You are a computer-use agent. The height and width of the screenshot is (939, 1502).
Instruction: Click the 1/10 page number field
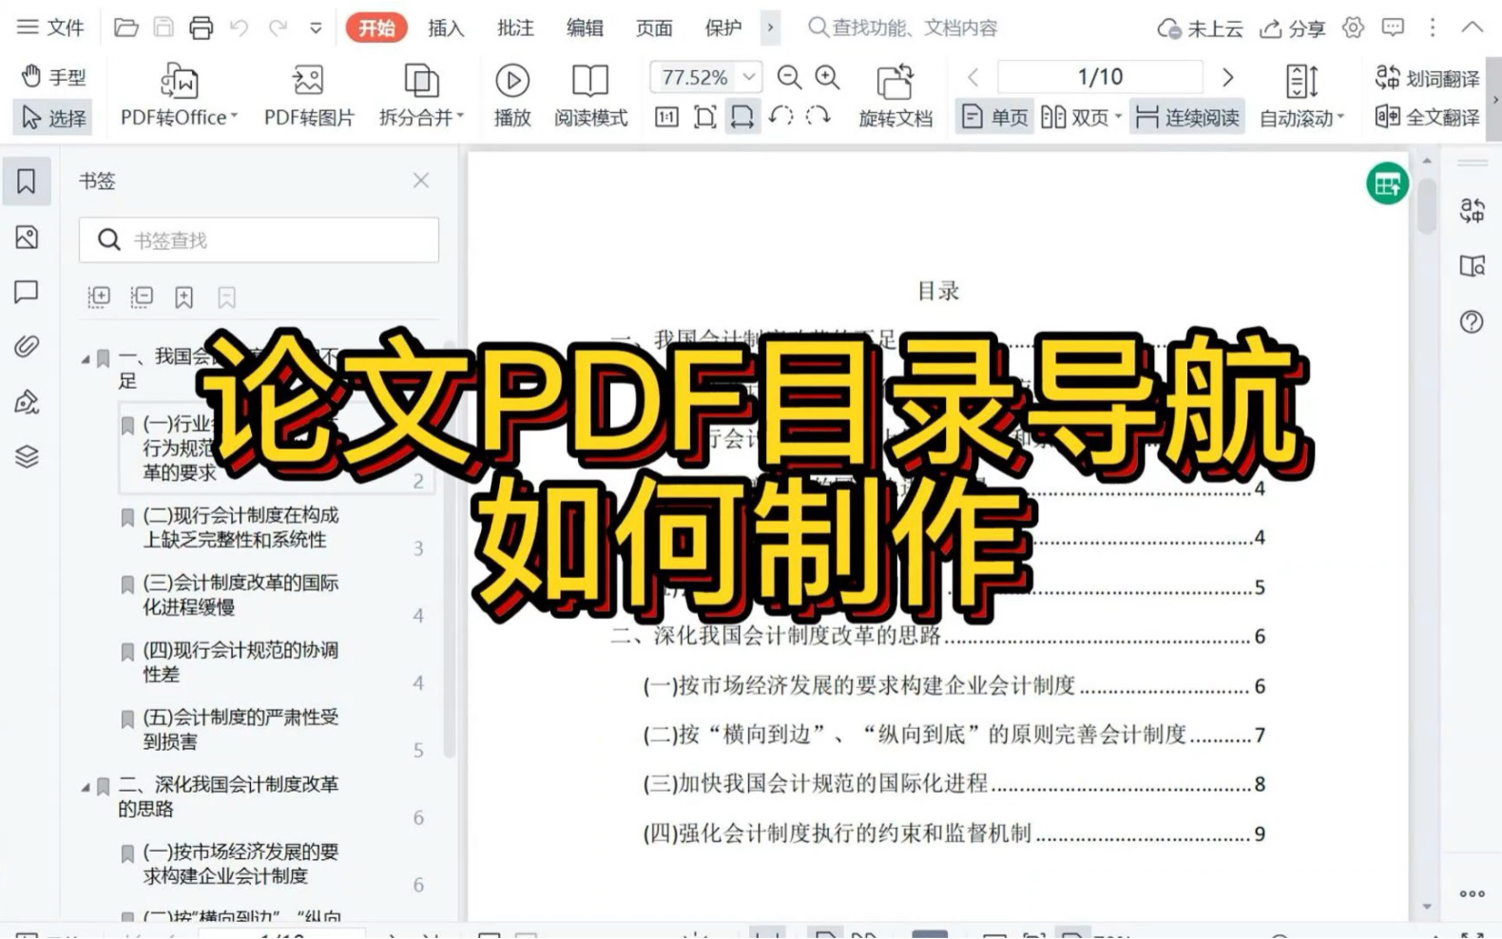point(1100,77)
